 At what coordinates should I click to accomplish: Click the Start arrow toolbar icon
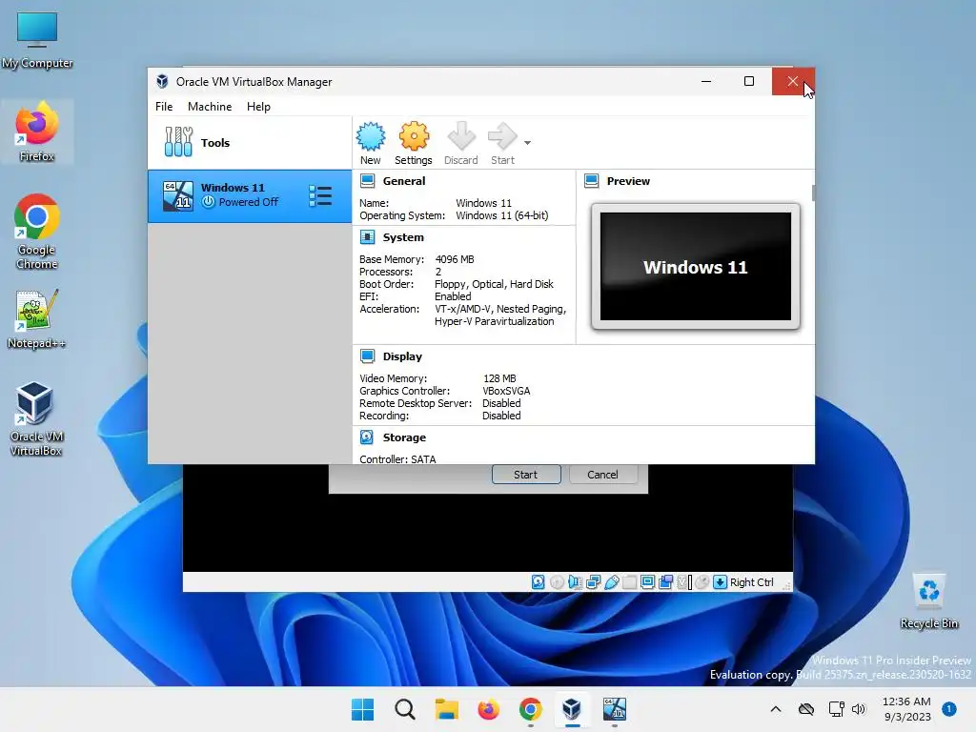click(x=502, y=143)
